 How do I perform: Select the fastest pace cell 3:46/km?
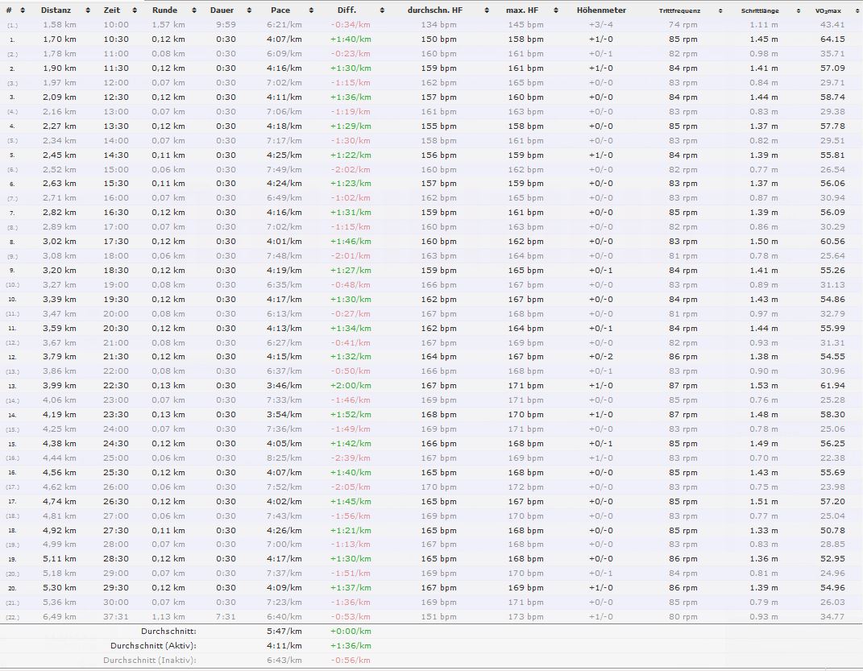(x=284, y=386)
